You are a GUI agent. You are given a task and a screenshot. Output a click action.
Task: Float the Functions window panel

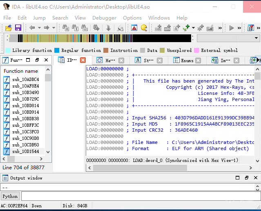37,60
